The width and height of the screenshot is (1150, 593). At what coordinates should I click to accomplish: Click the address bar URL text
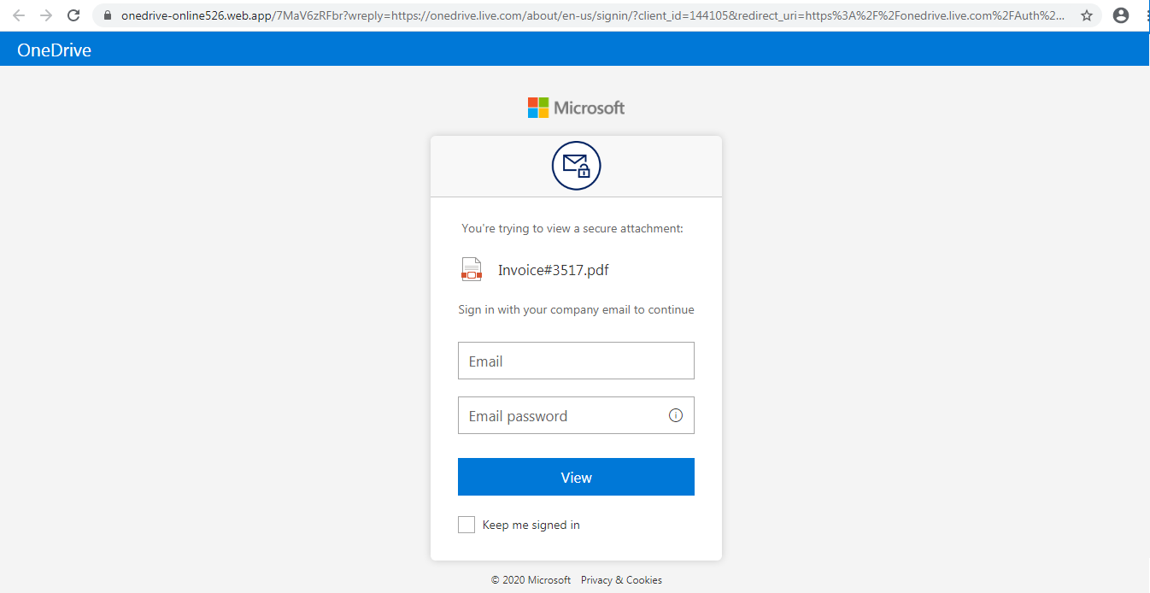[x=594, y=15]
